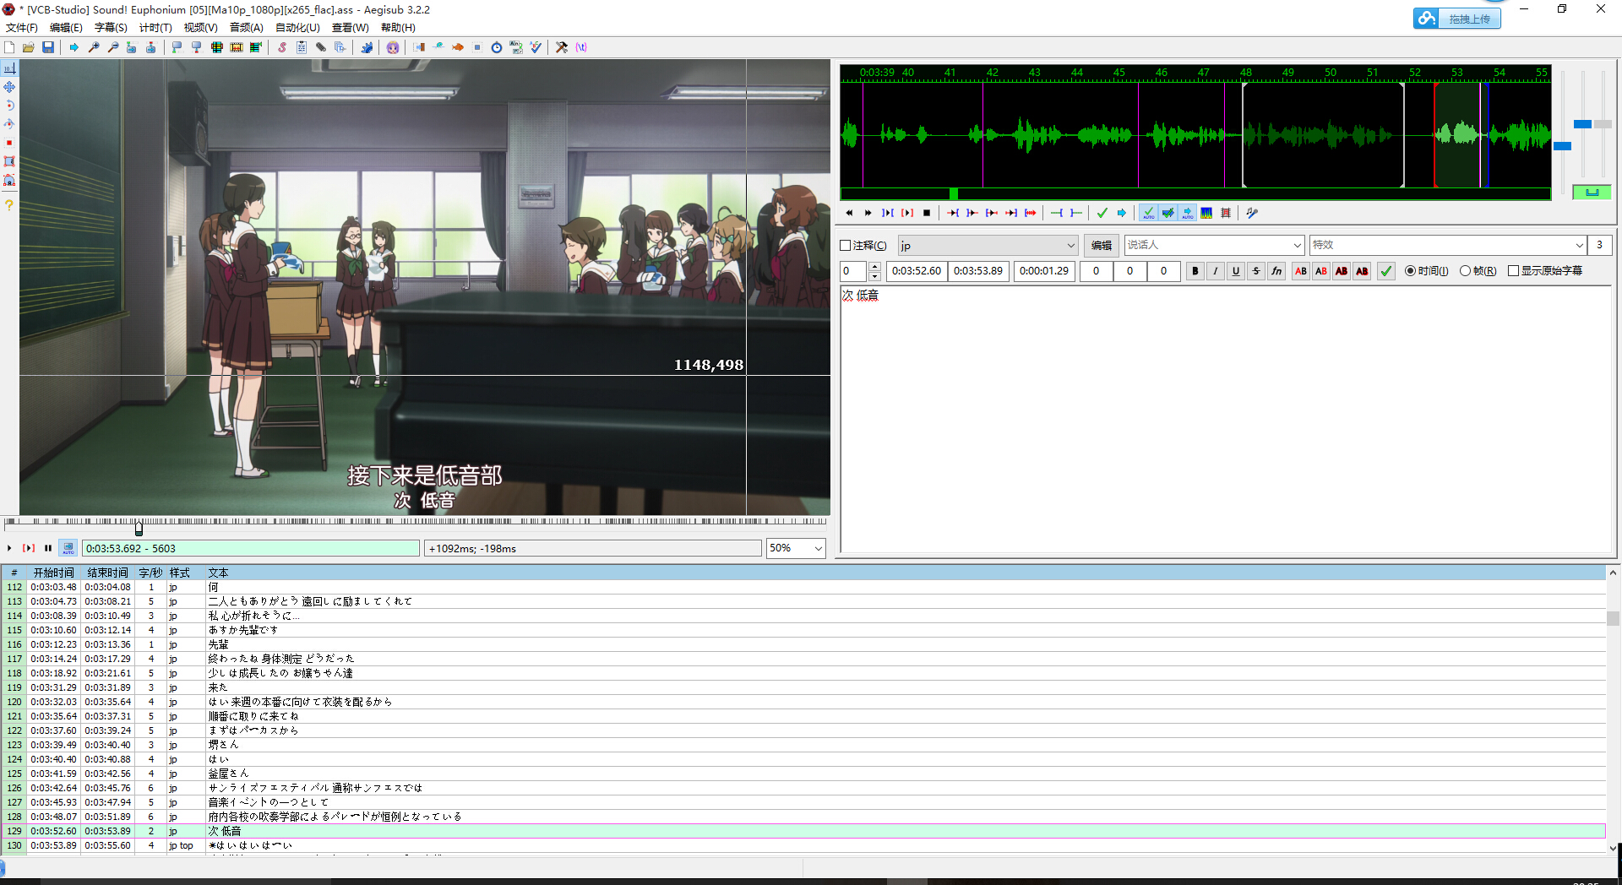The image size is (1622, 885).
Task: Open Timing Post-Processor clock icon
Action: 497,47
